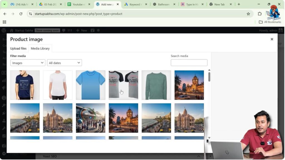Click the media library scrollbar handle
Viewport: 285px width, 160px height.
point(209,77)
